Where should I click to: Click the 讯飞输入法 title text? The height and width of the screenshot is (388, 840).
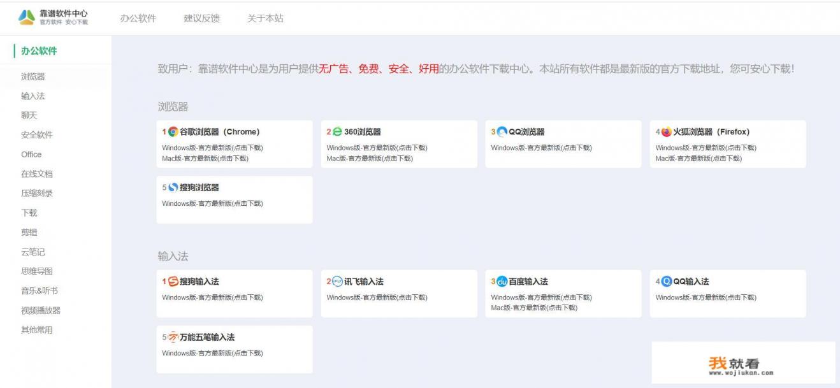364,282
